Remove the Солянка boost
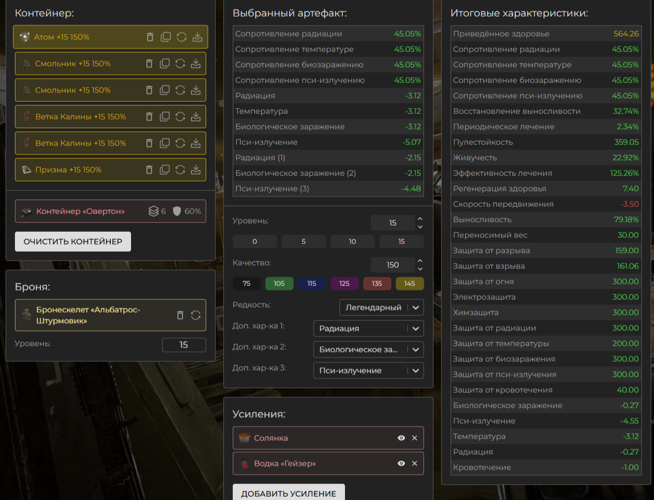 click(x=415, y=438)
